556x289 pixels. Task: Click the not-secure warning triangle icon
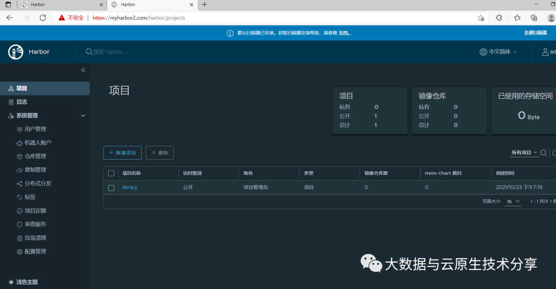pos(62,18)
